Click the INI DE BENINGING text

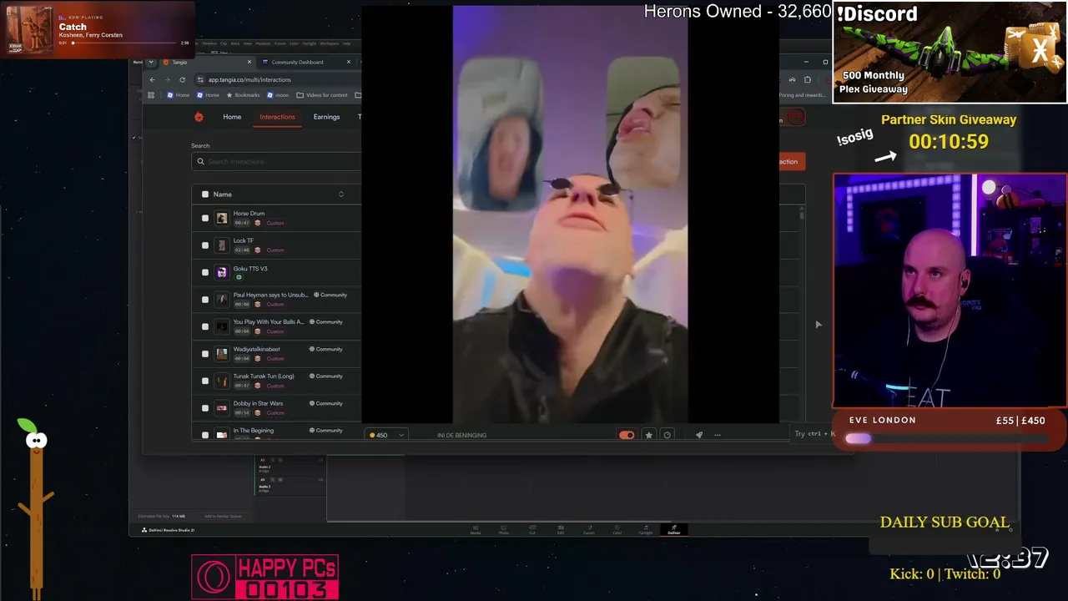461,435
